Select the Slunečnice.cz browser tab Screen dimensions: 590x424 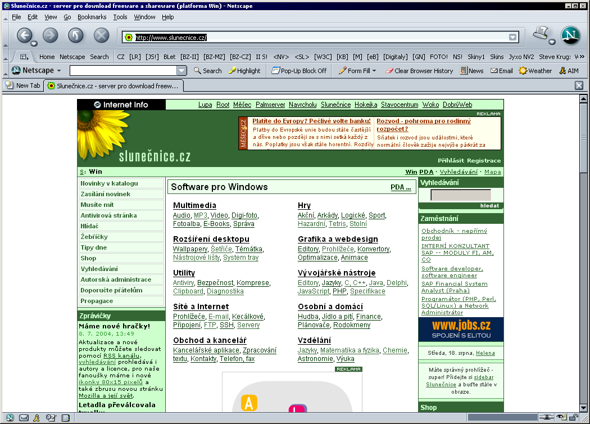click(x=114, y=86)
